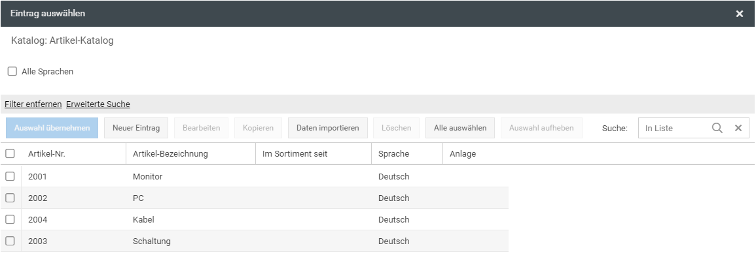This screenshot has width=756, height=263.
Task: Mark the Schaltung row checkbox
Action: (x=10, y=241)
